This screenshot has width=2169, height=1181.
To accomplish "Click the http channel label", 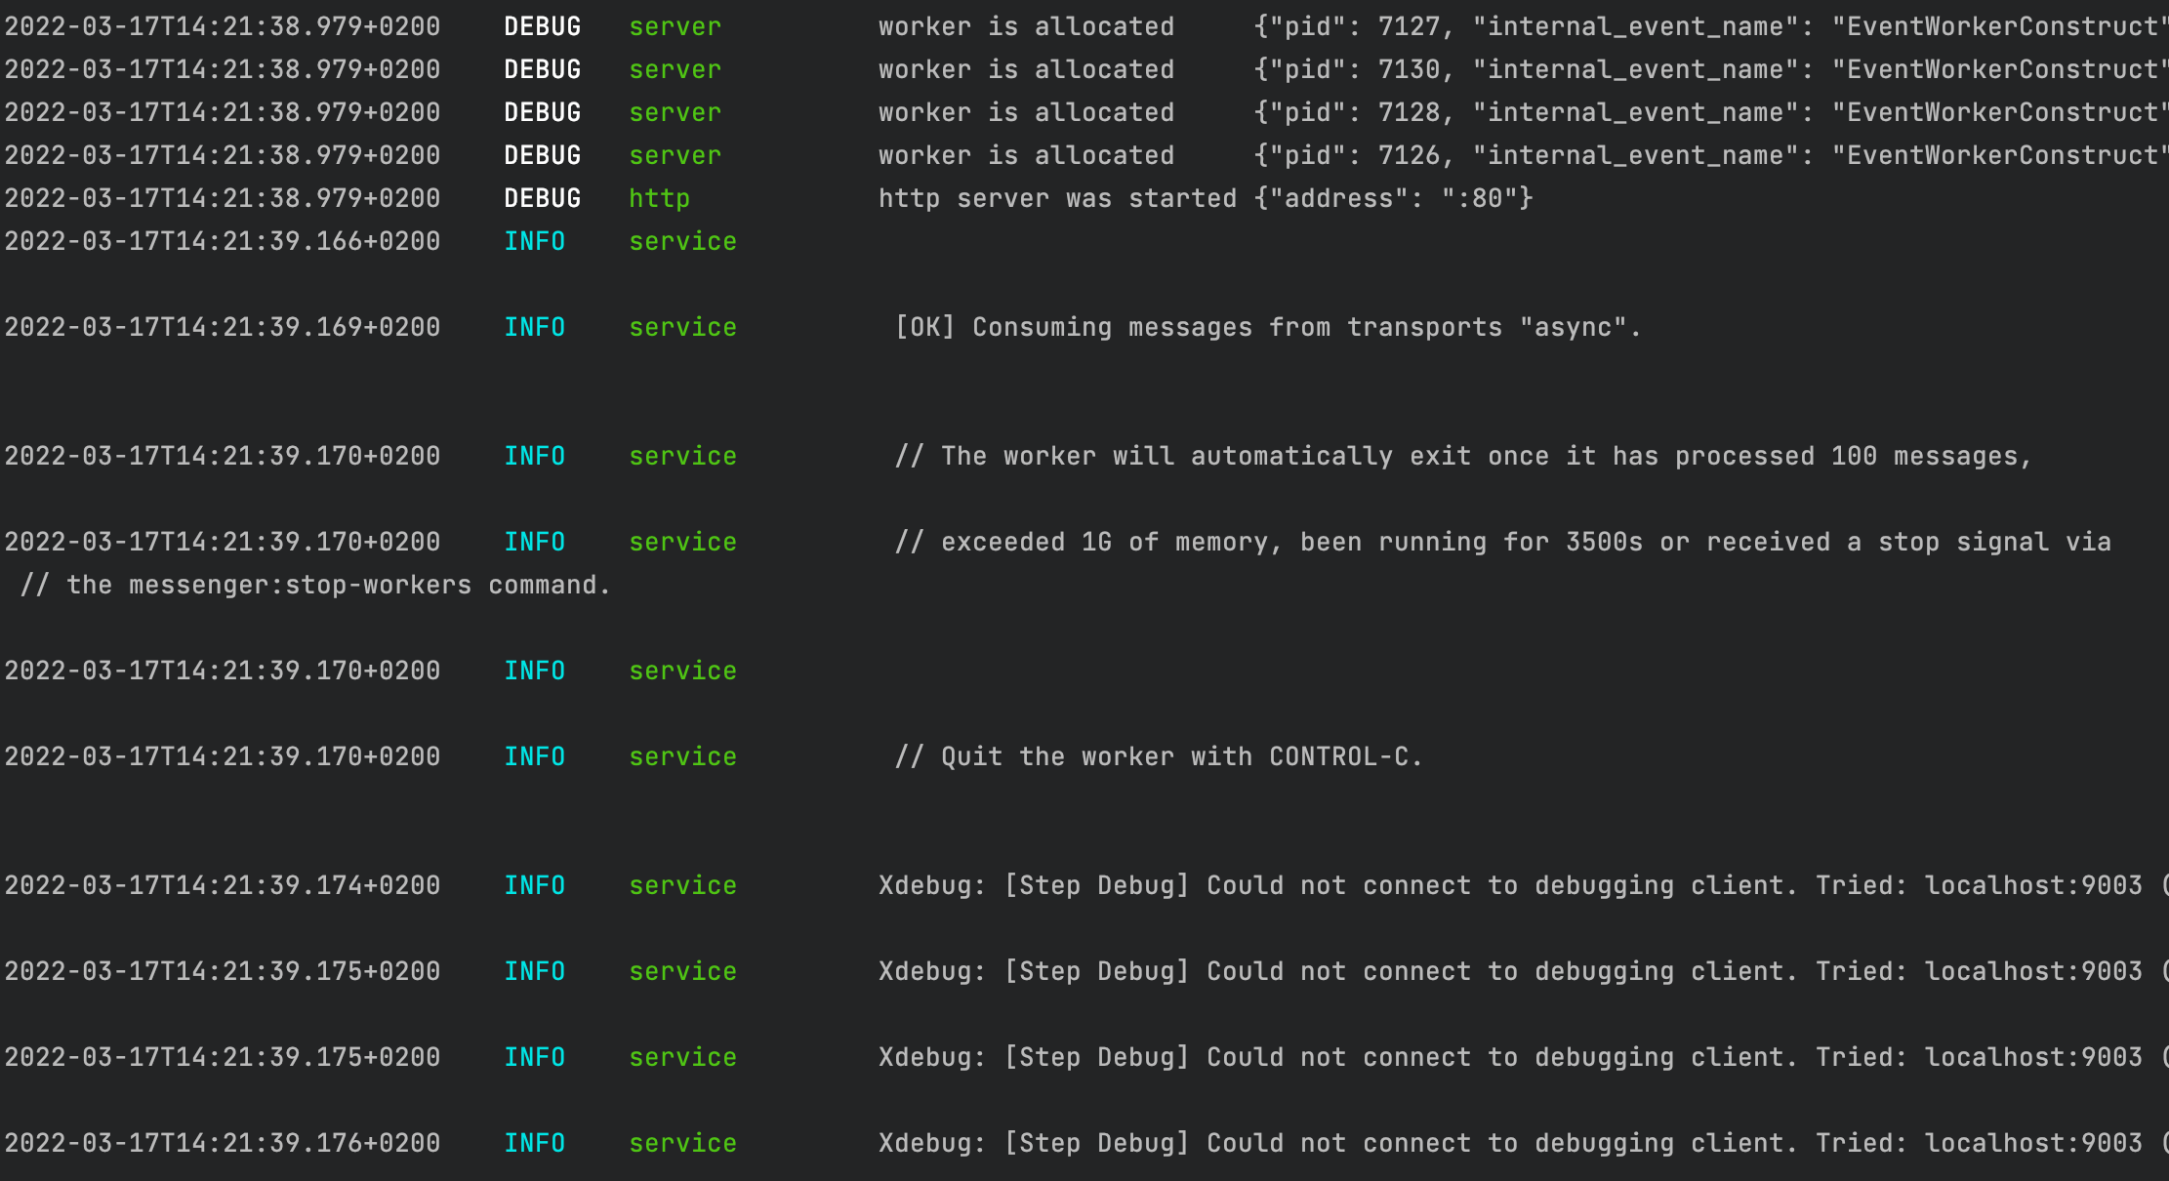I will pos(660,197).
